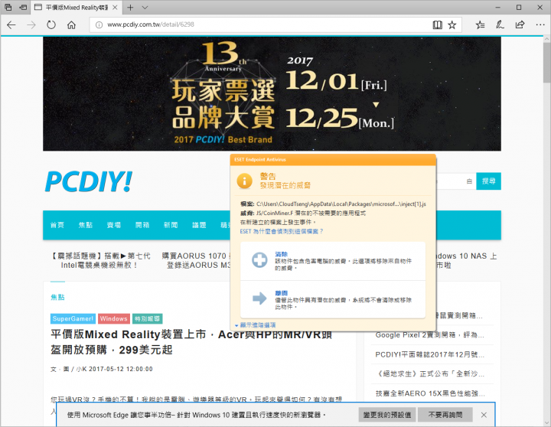551x427 pixels.
Task: Expand ESET advanced options
Action: click(256, 325)
